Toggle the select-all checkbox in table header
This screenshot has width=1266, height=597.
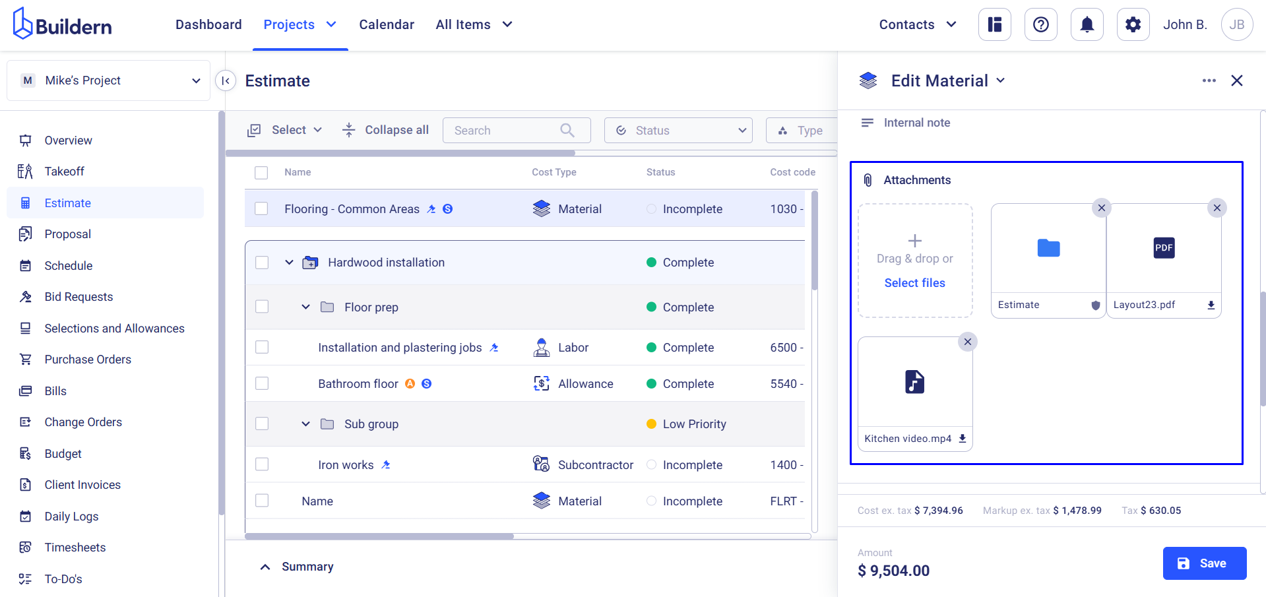tap(261, 172)
